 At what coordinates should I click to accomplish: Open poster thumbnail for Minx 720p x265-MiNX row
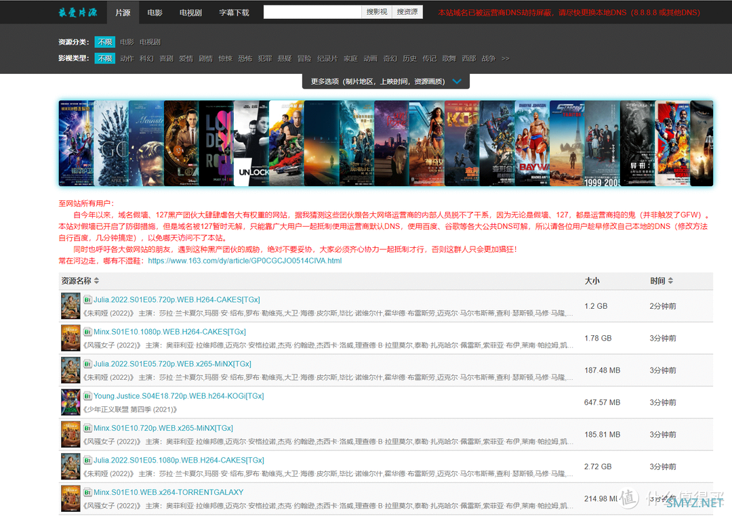pyautogui.click(x=70, y=434)
